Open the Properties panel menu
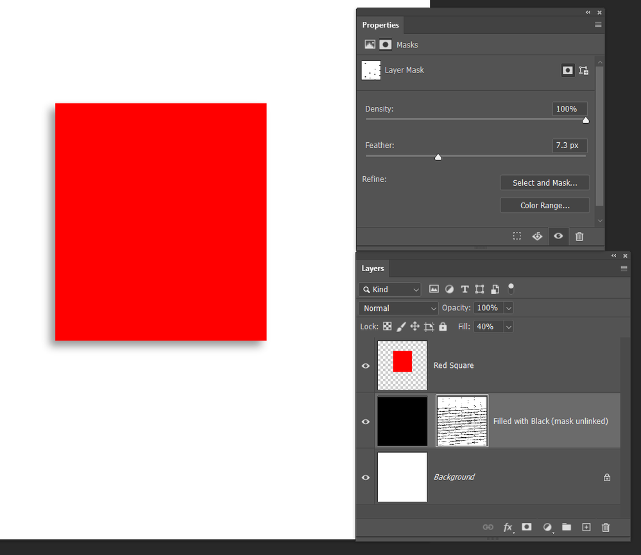Screen dimensions: 641x555 (598, 25)
